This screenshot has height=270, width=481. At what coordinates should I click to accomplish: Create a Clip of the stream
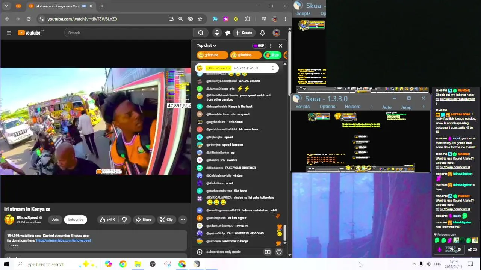(x=166, y=220)
